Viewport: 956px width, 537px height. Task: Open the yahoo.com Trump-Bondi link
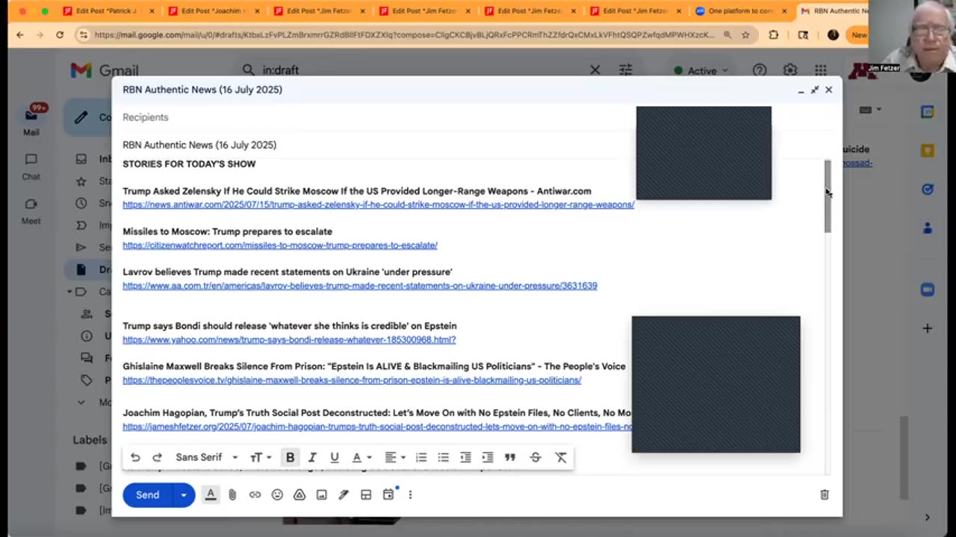click(289, 340)
